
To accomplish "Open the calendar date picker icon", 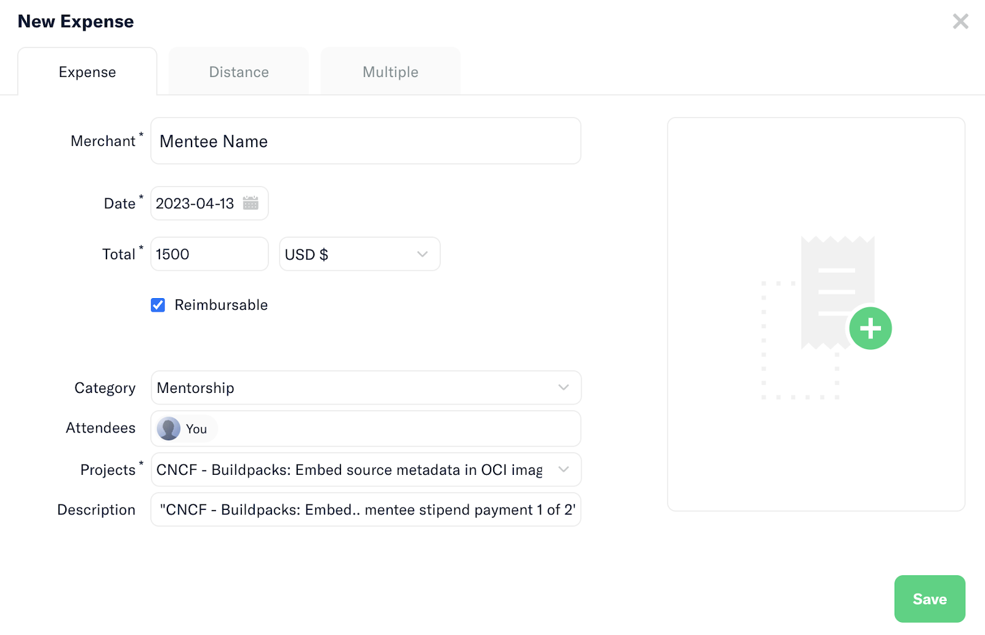I will 251,203.
